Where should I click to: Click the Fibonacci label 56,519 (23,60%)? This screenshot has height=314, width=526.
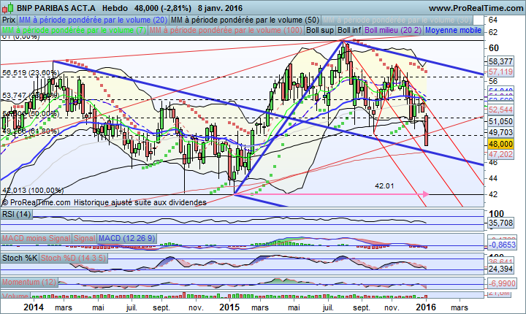pyautogui.click(x=31, y=73)
